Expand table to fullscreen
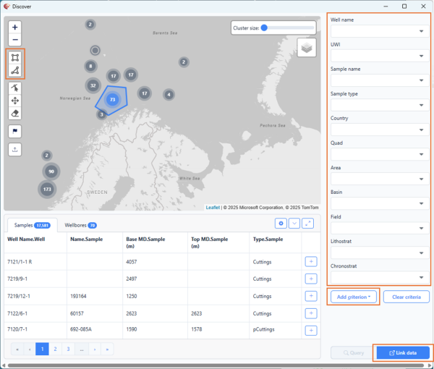The width and height of the screenshot is (434, 369). (308, 224)
